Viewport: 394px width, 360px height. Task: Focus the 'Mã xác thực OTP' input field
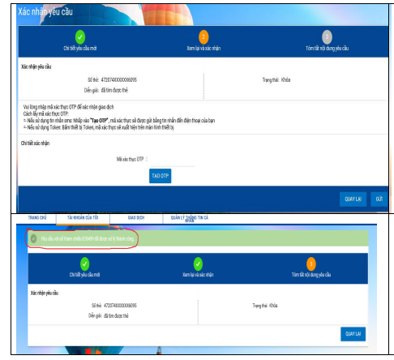pyautogui.click(x=173, y=161)
